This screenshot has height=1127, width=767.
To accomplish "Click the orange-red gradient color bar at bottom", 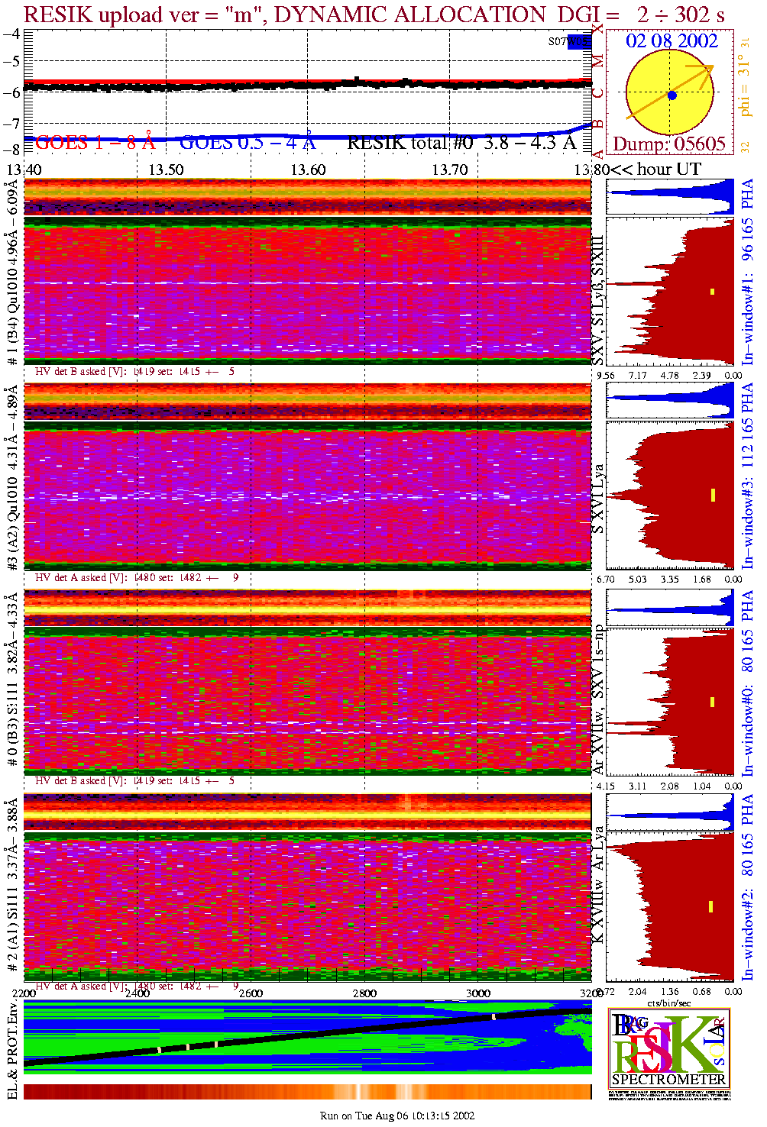I will tap(307, 1091).
